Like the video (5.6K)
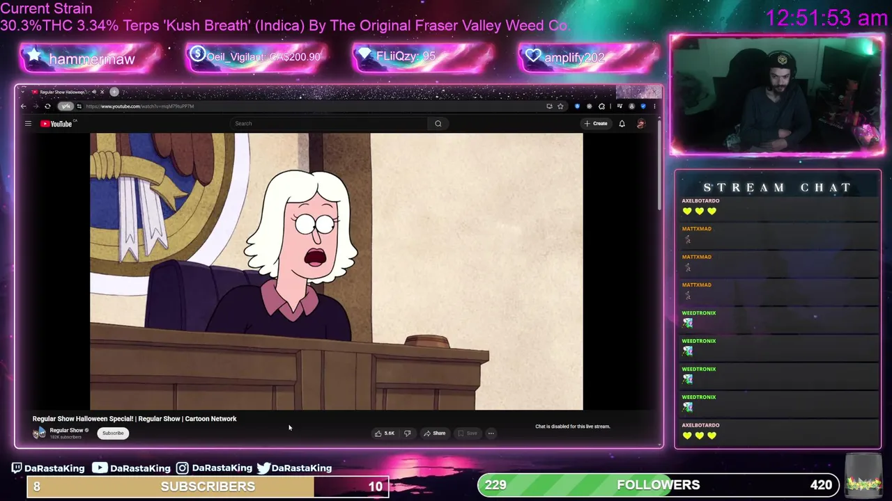The height and width of the screenshot is (501, 892). pos(384,434)
